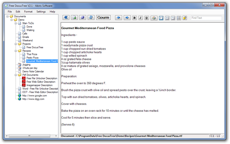
Task: Click the 3 fruits per day icon
Action: (20, 68)
